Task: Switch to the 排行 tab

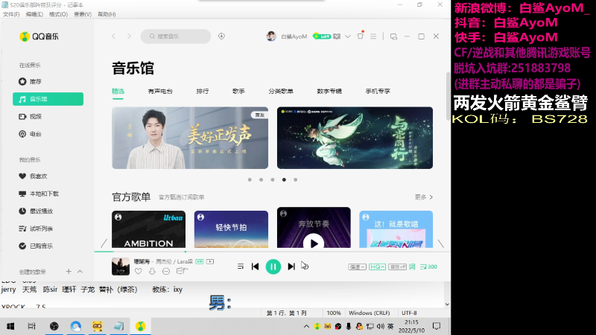Action: (203, 91)
